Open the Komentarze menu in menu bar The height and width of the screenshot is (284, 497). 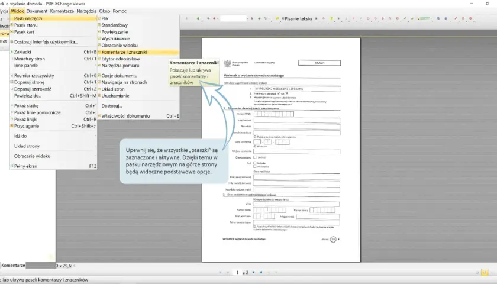click(x=62, y=11)
